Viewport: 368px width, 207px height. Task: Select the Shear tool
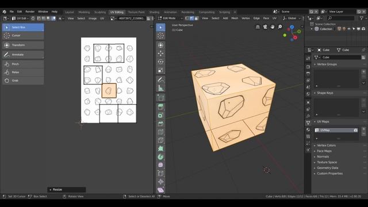click(160, 190)
